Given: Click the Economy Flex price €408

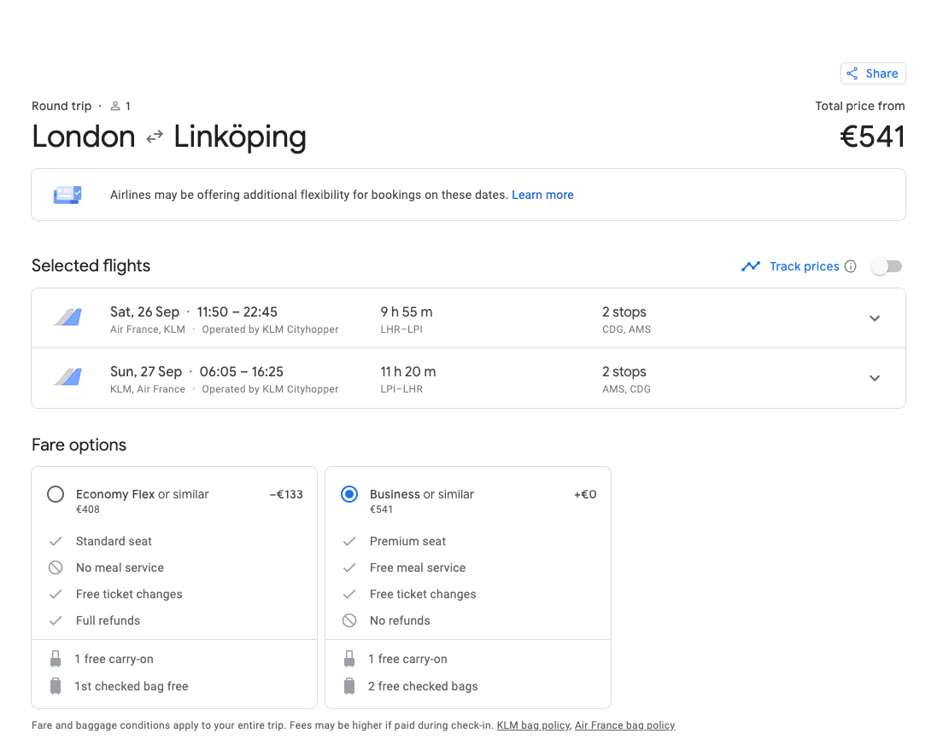Looking at the screenshot, I should pos(88,509).
